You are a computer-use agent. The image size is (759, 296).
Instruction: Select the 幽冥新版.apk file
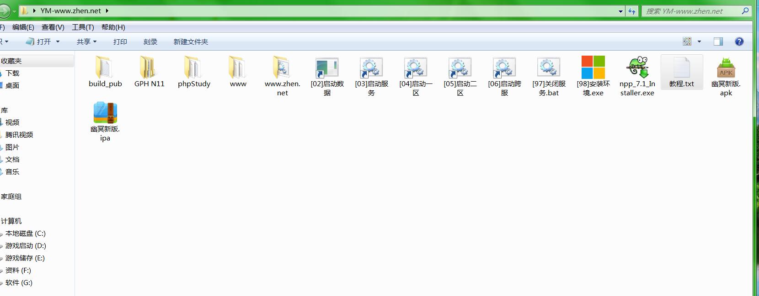726,68
